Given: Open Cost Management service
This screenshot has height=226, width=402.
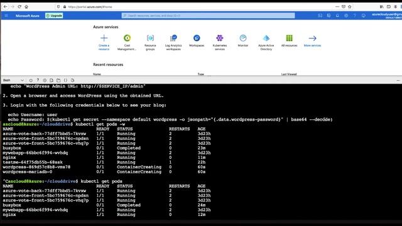Looking at the screenshot, I should point(127,42).
